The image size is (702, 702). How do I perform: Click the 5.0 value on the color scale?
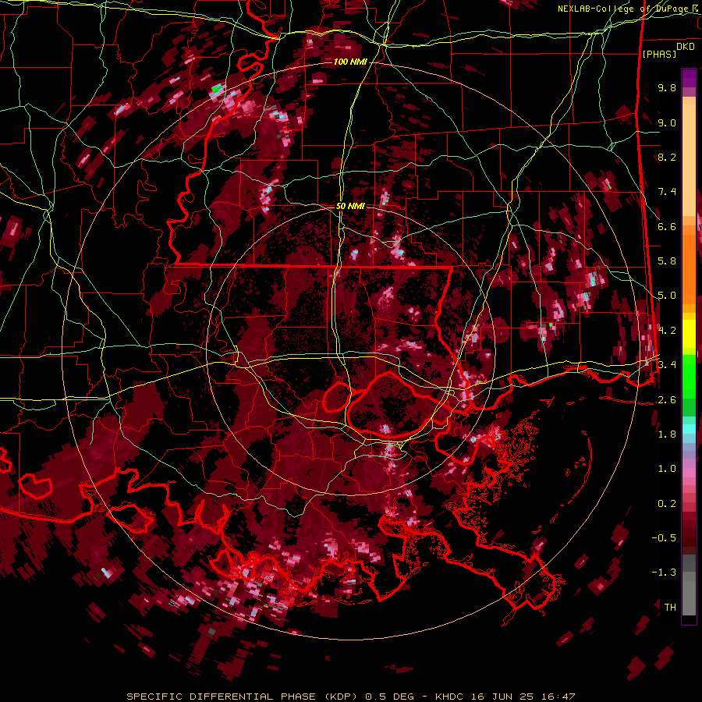[667, 296]
